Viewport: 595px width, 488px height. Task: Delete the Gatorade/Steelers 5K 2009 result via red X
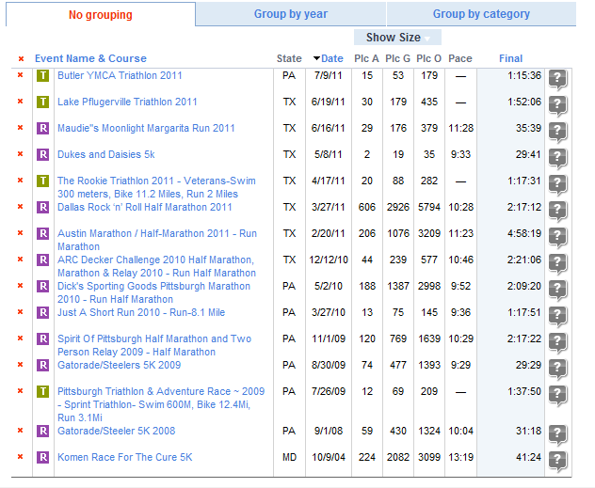pos(21,365)
